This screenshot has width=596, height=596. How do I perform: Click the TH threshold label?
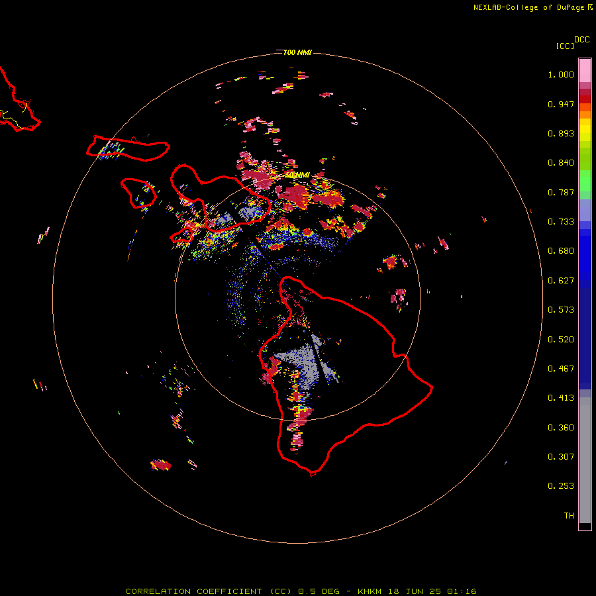pos(569,516)
